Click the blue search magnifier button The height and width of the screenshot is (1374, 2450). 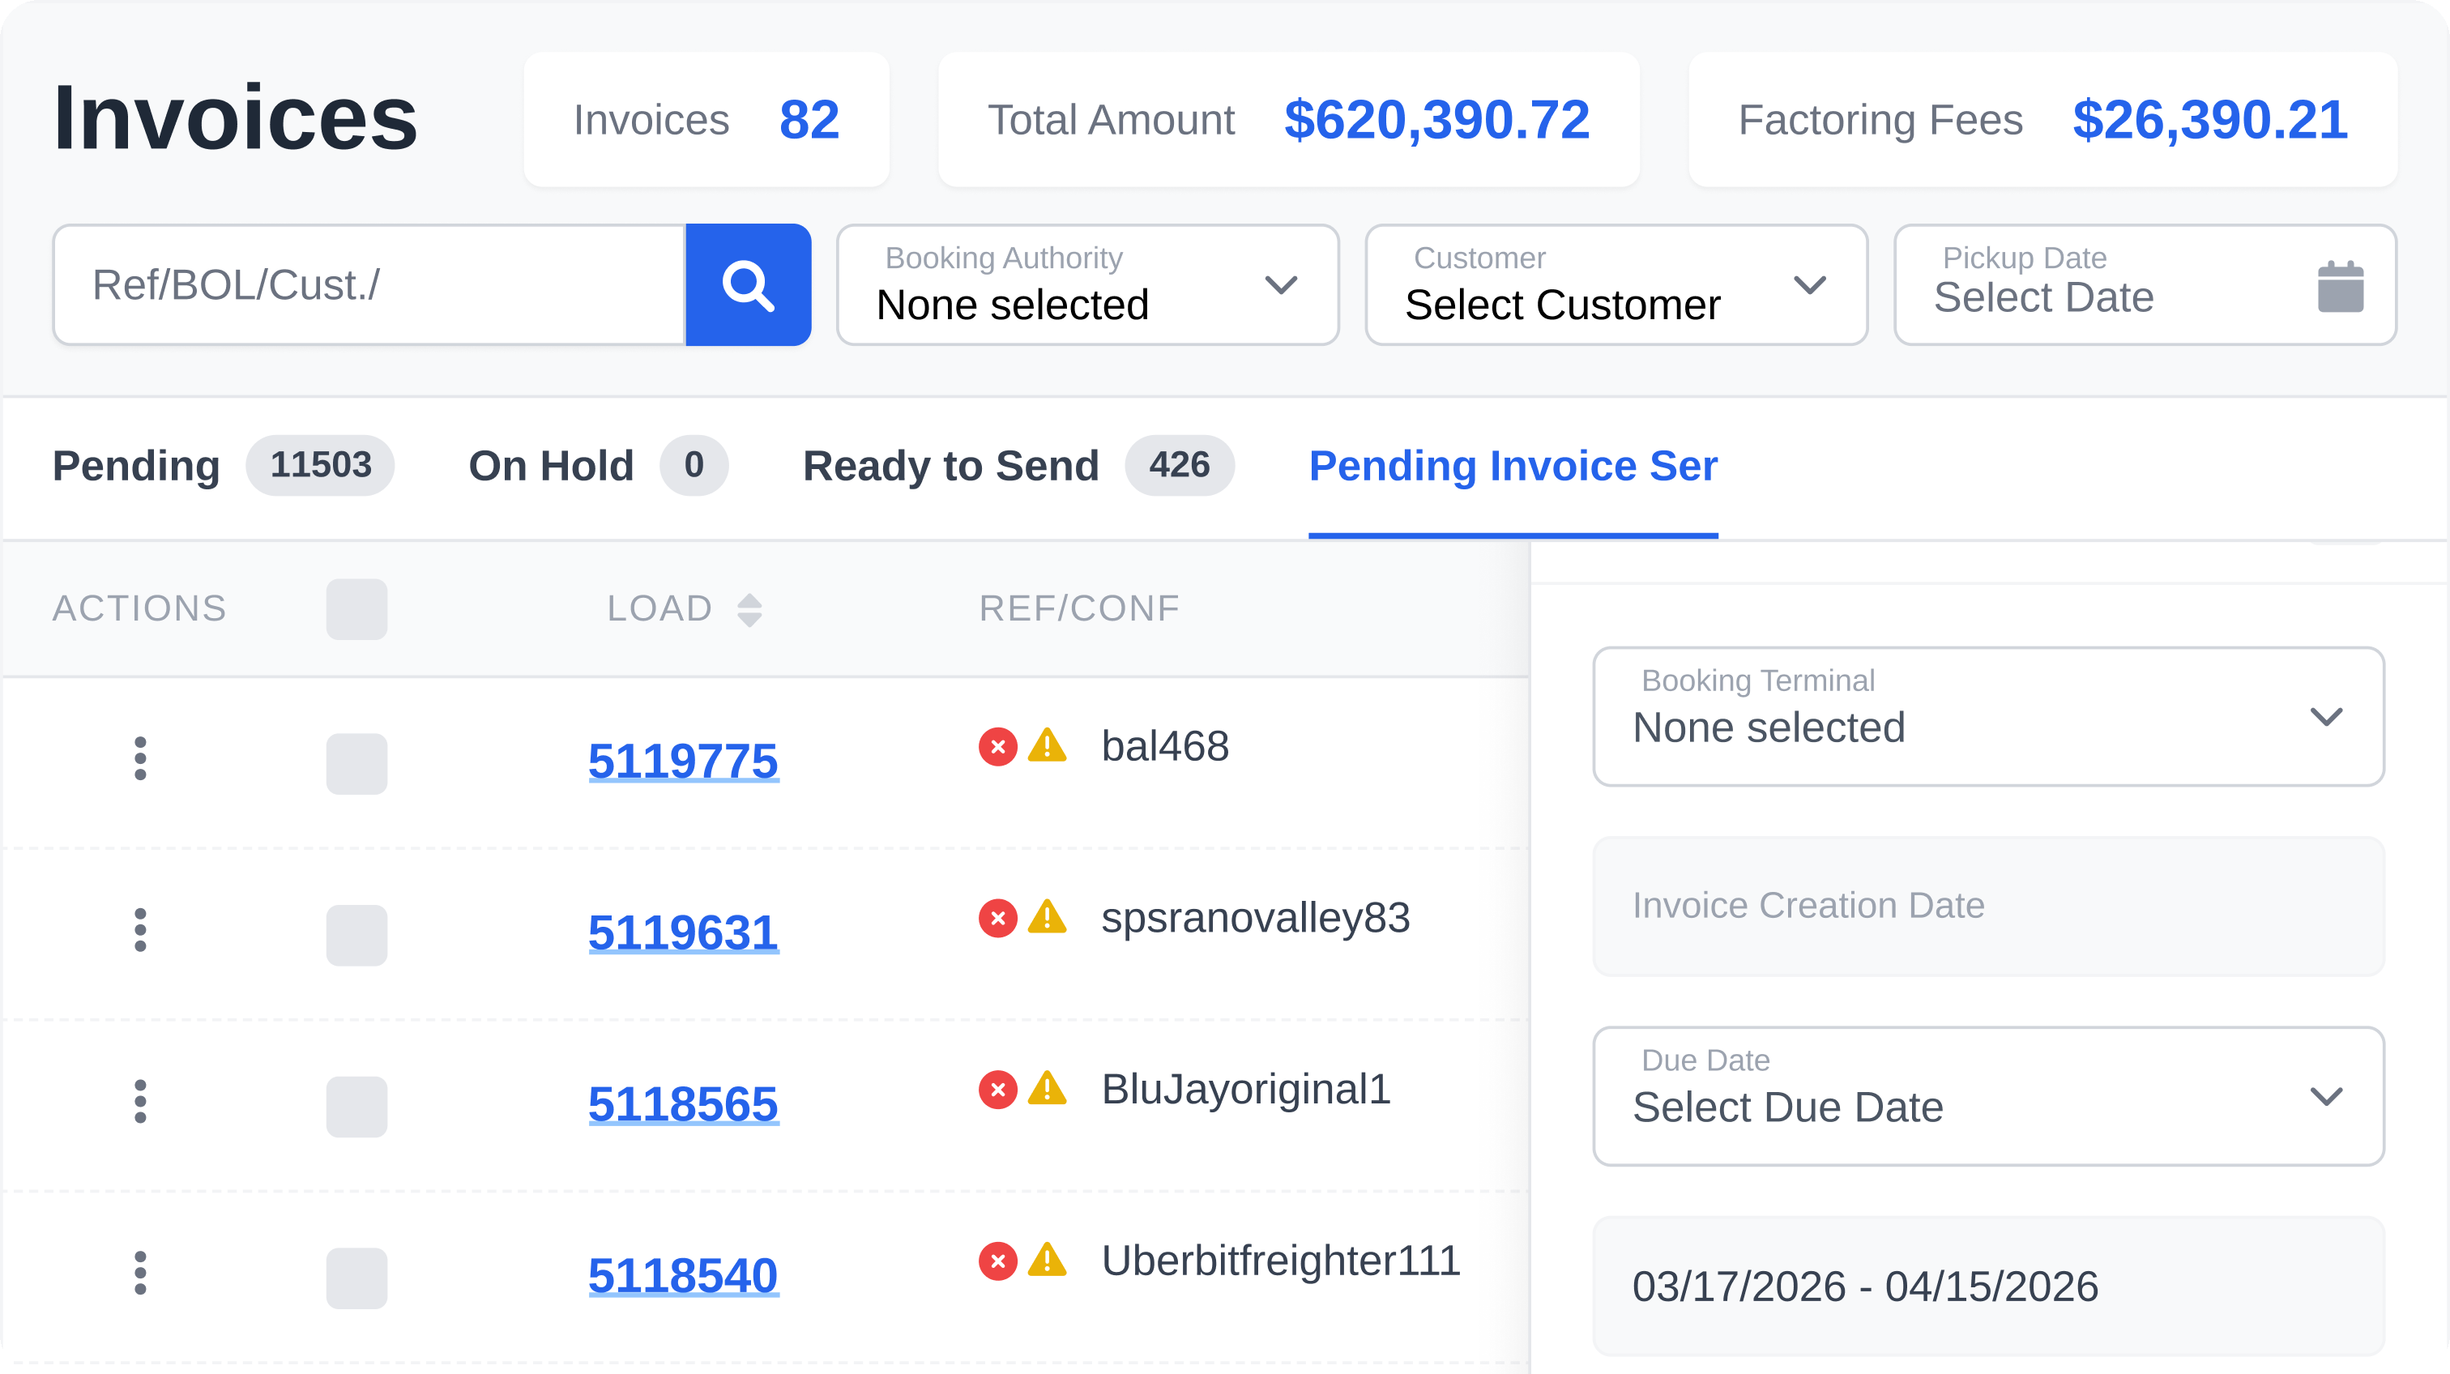(748, 285)
